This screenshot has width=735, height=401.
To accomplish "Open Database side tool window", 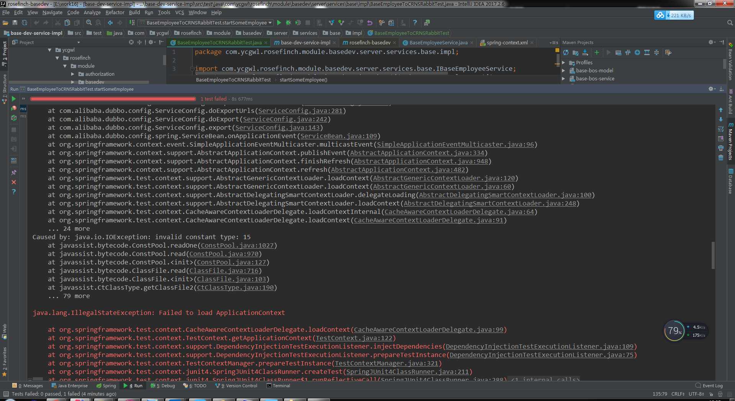I will (x=730, y=181).
